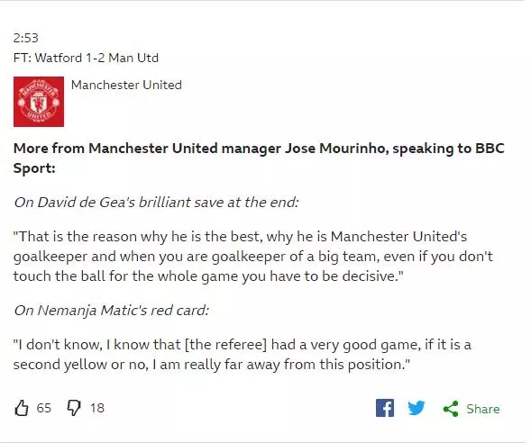Dislike the post with thumbs down icon
Image resolution: width=531 pixels, height=443 pixels.
click(x=74, y=408)
